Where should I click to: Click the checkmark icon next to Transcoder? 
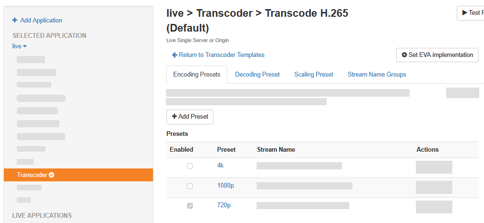tap(52, 175)
